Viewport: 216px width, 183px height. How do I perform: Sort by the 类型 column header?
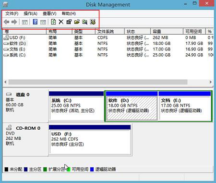(84, 31)
